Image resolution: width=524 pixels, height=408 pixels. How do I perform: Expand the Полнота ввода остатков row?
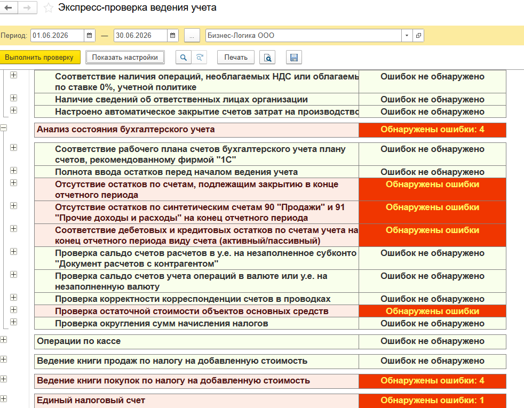13,170
